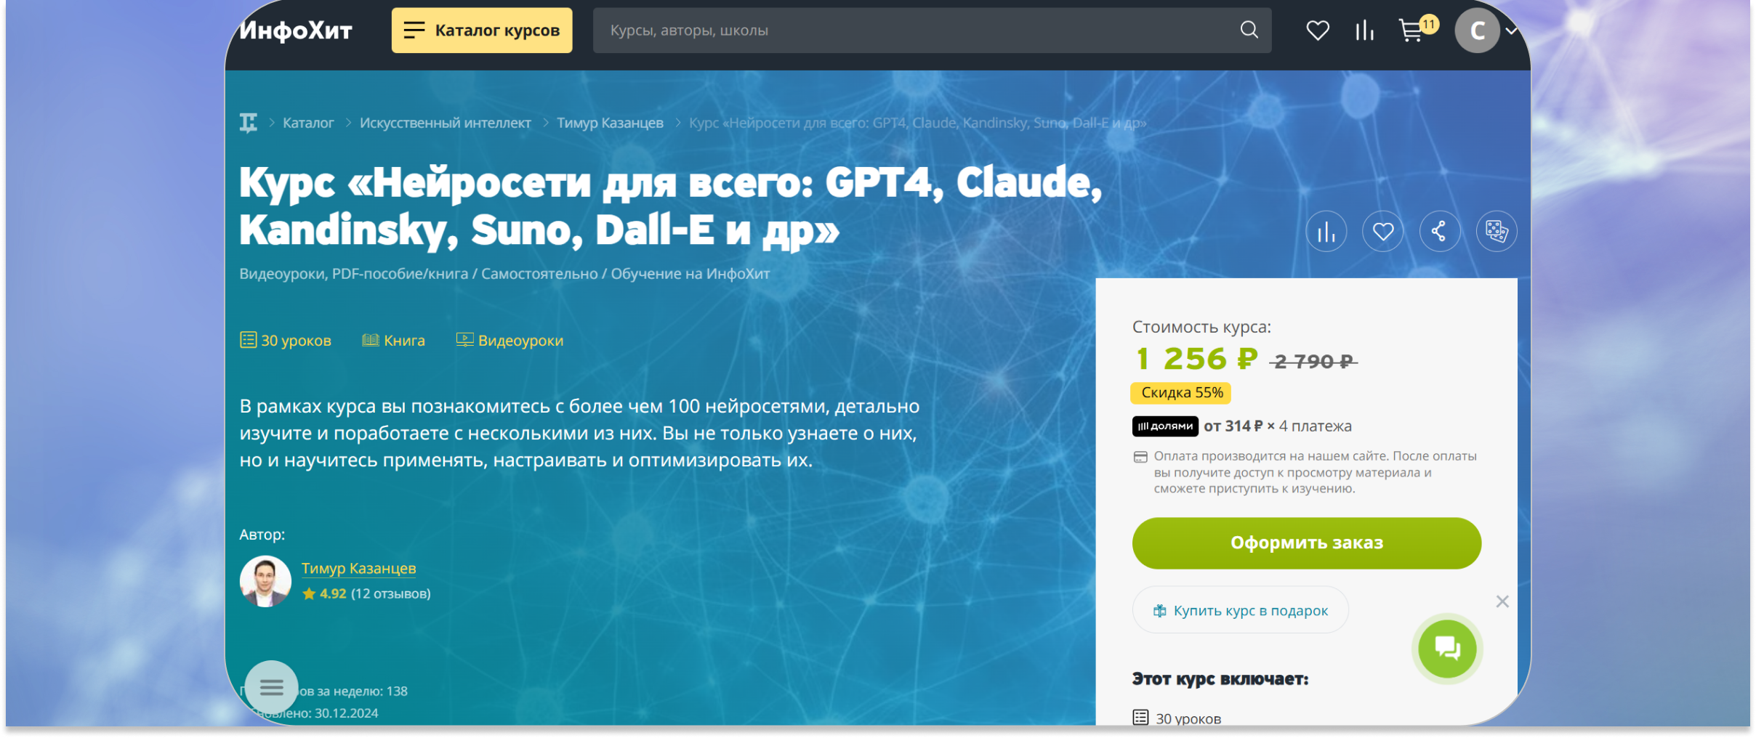Image resolution: width=1756 pixels, height=738 pixels.
Task: Click the Оформить заказ button
Action: [x=1306, y=543]
